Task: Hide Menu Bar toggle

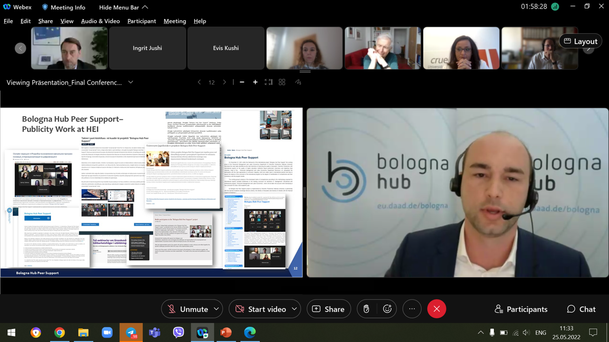Action: tap(123, 7)
